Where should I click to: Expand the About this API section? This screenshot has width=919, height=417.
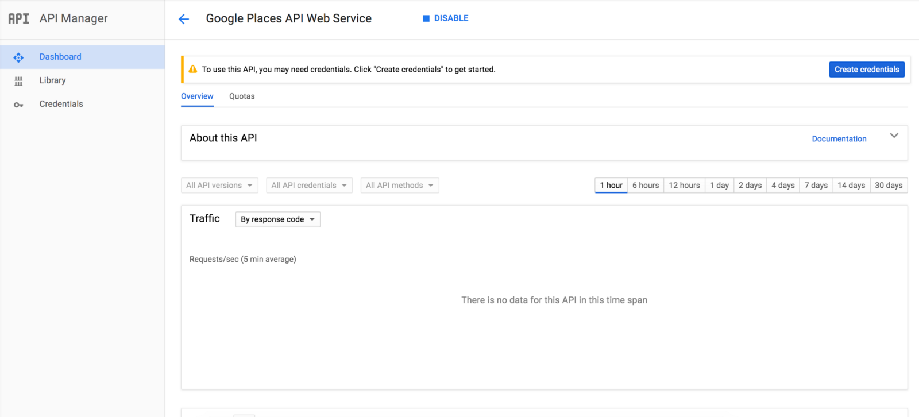tap(894, 136)
